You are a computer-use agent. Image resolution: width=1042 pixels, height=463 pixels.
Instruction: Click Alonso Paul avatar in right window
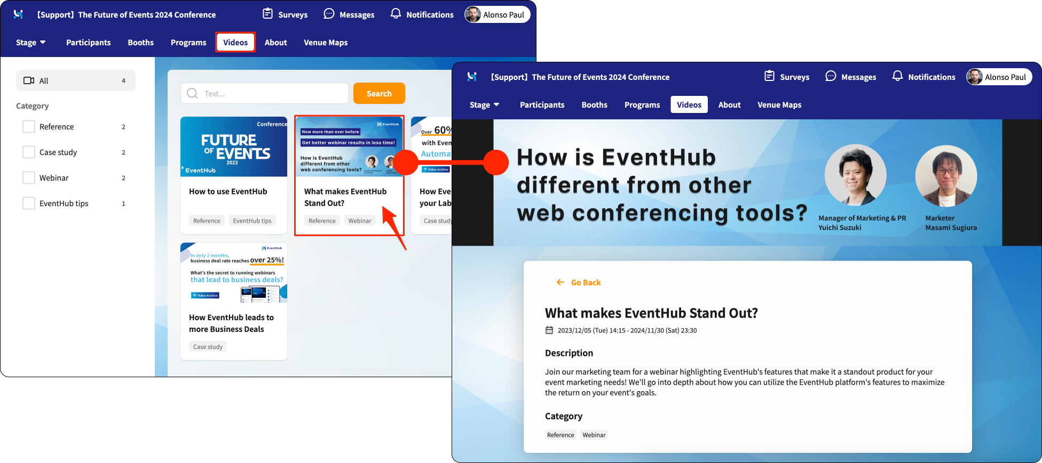975,77
